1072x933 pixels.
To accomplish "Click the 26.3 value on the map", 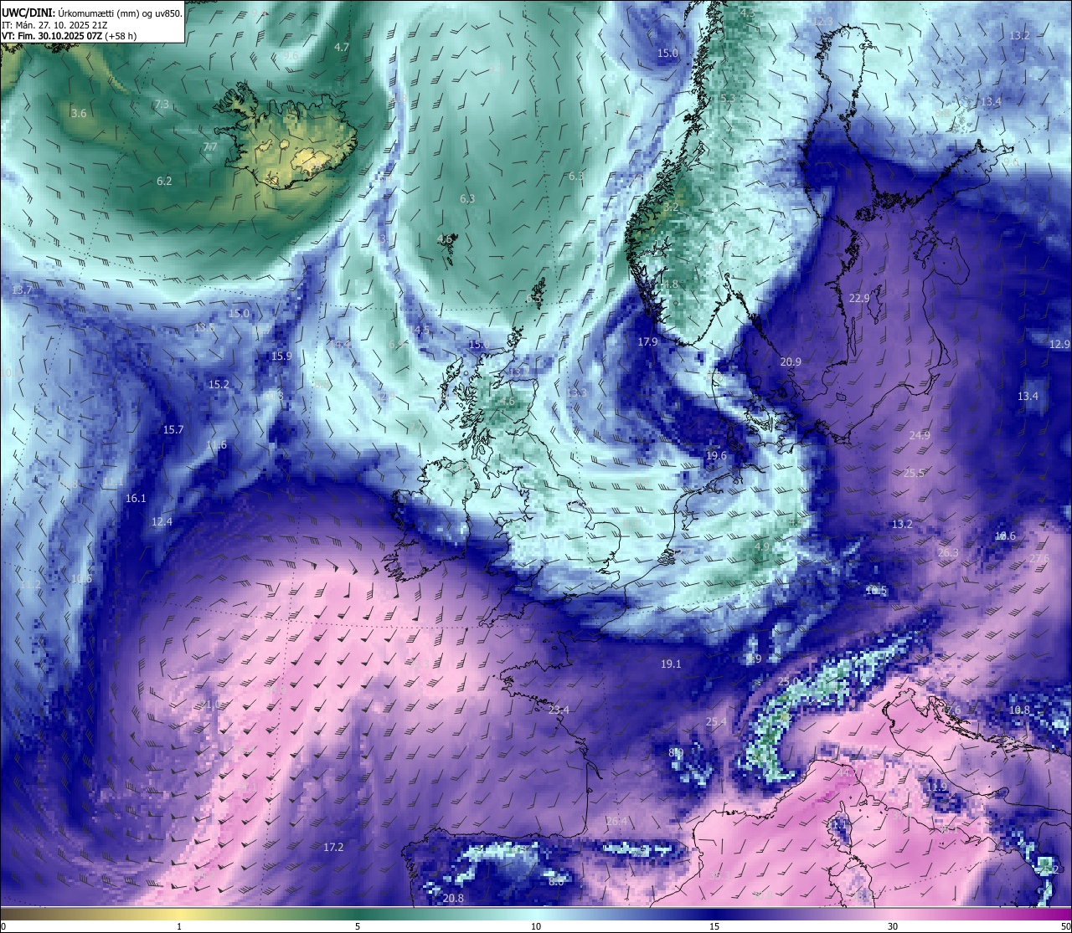I will (948, 553).
